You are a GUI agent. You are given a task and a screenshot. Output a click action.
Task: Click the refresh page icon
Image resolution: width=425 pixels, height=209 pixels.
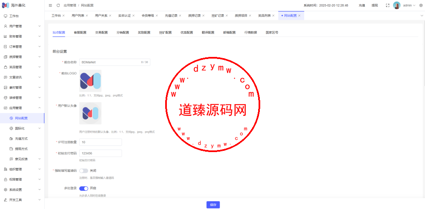click(x=58, y=5)
